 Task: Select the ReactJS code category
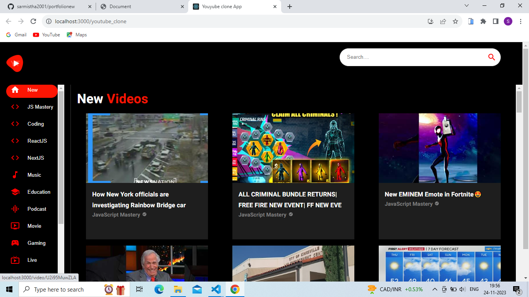click(x=32, y=141)
